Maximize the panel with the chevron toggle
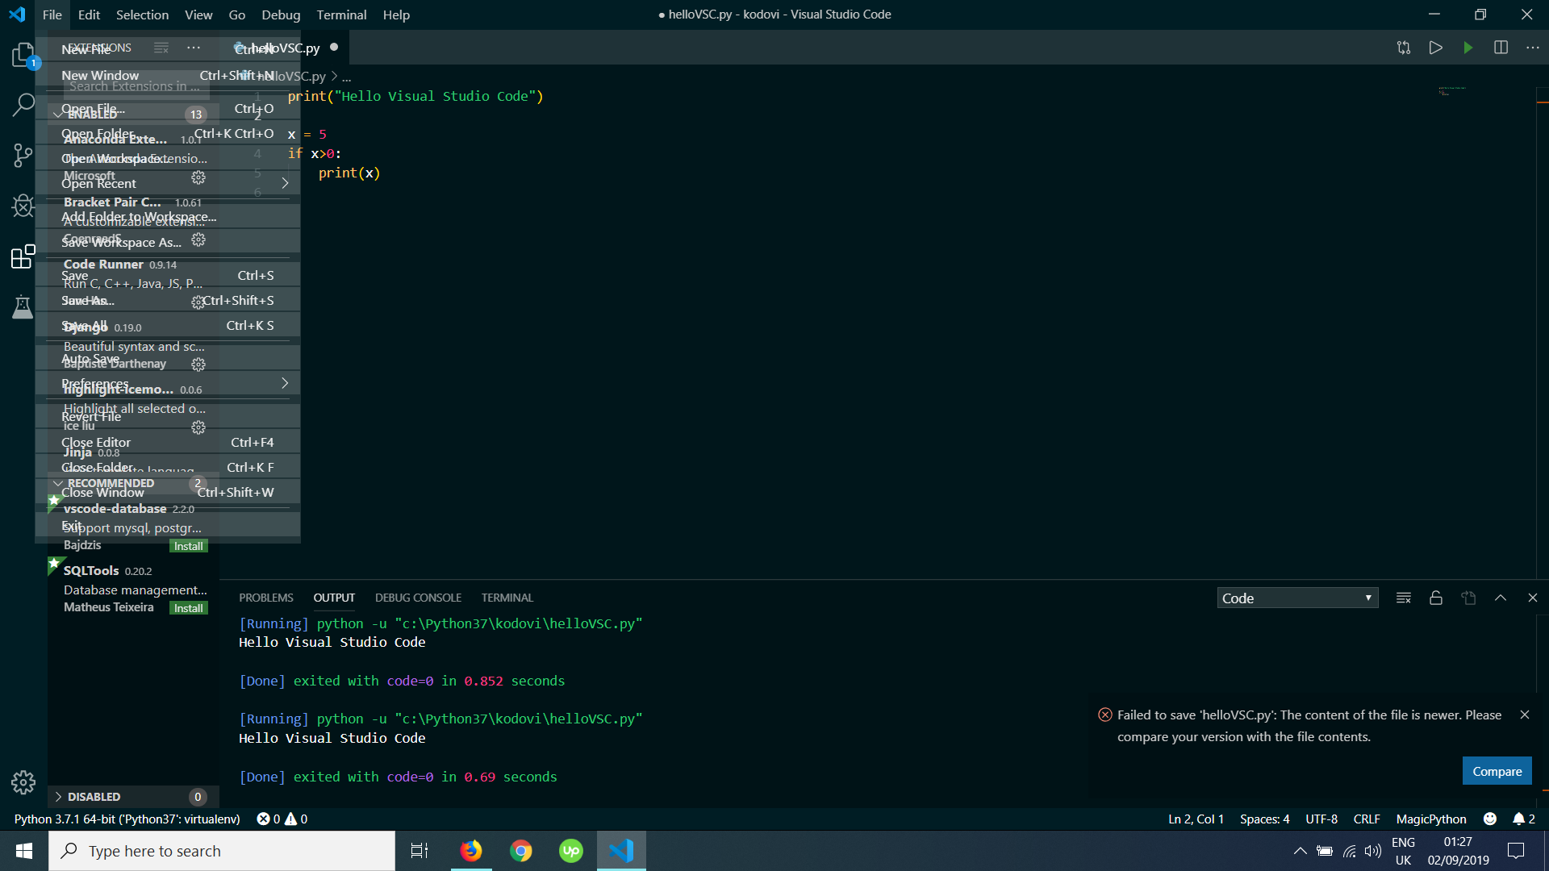 [1501, 598]
